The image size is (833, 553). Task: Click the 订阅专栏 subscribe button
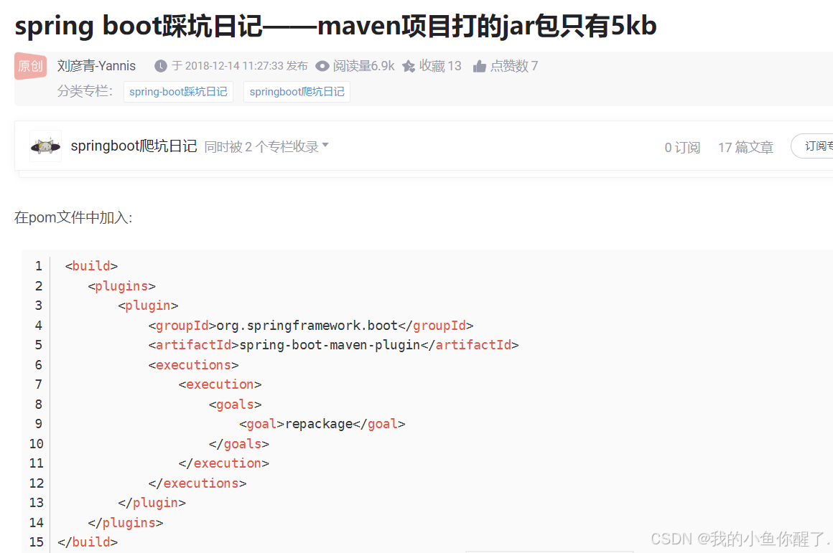pyautogui.click(x=813, y=146)
